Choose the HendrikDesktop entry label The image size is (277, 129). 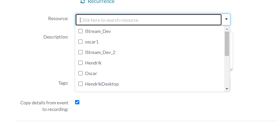point(102,84)
